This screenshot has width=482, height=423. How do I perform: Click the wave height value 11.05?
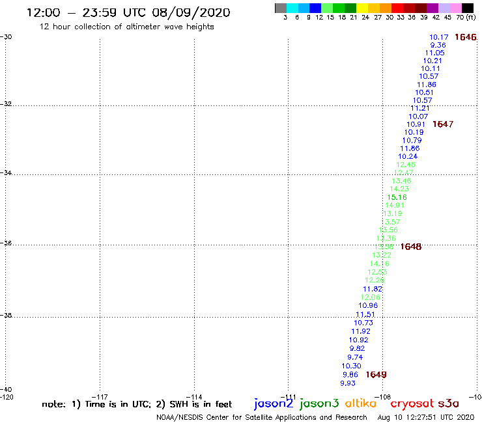click(x=434, y=53)
